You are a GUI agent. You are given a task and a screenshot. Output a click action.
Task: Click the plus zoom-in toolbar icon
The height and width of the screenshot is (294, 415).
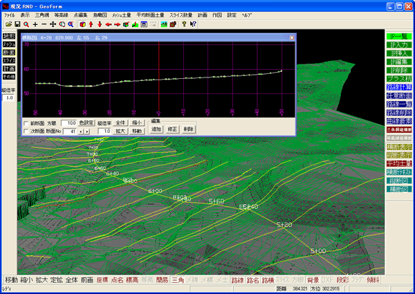point(35,24)
